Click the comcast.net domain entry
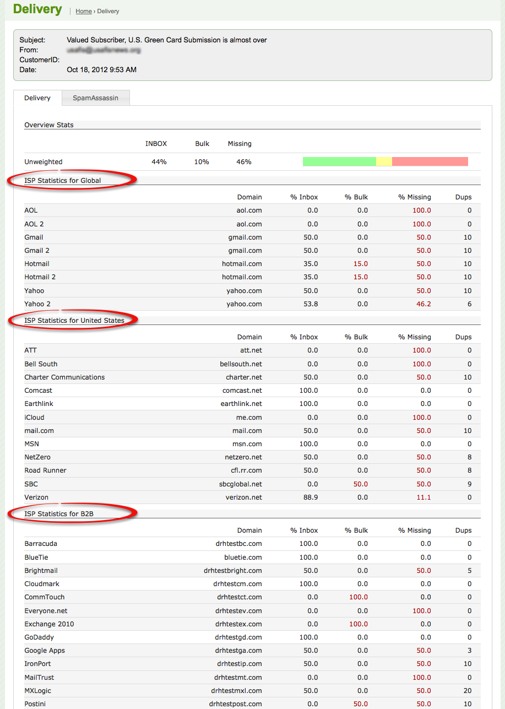This screenshot has width=505, height=709. point(242,391)
